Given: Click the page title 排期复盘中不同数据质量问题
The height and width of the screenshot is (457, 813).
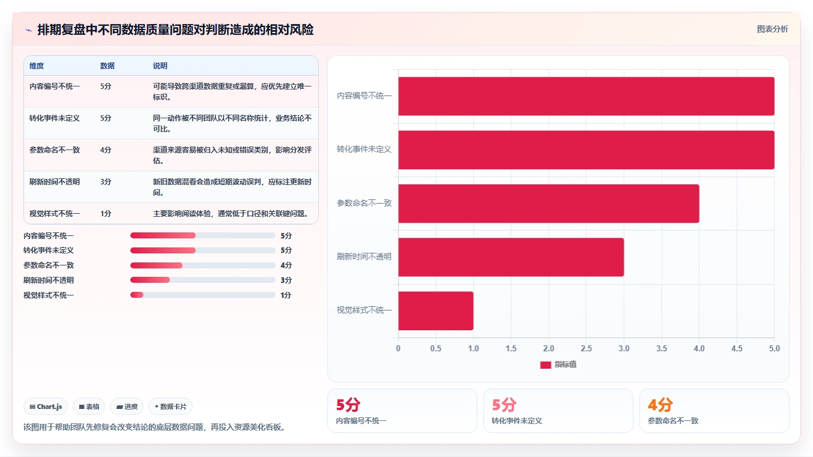Looking at the screenshot, I should [x=175, y=29].
